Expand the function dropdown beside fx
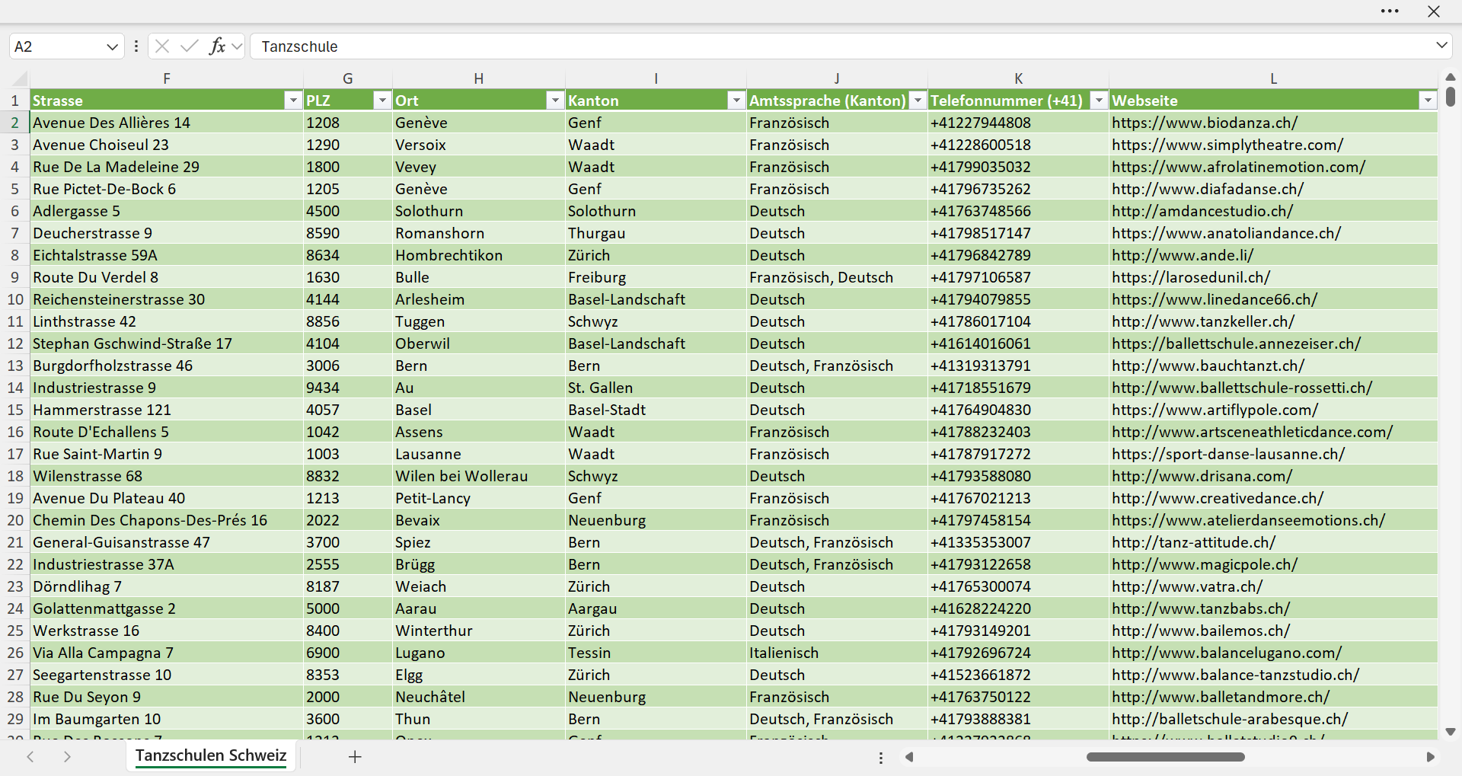The height and width of the screenshot is (776, 1462). pyautogui.click(x=237, y=46)
